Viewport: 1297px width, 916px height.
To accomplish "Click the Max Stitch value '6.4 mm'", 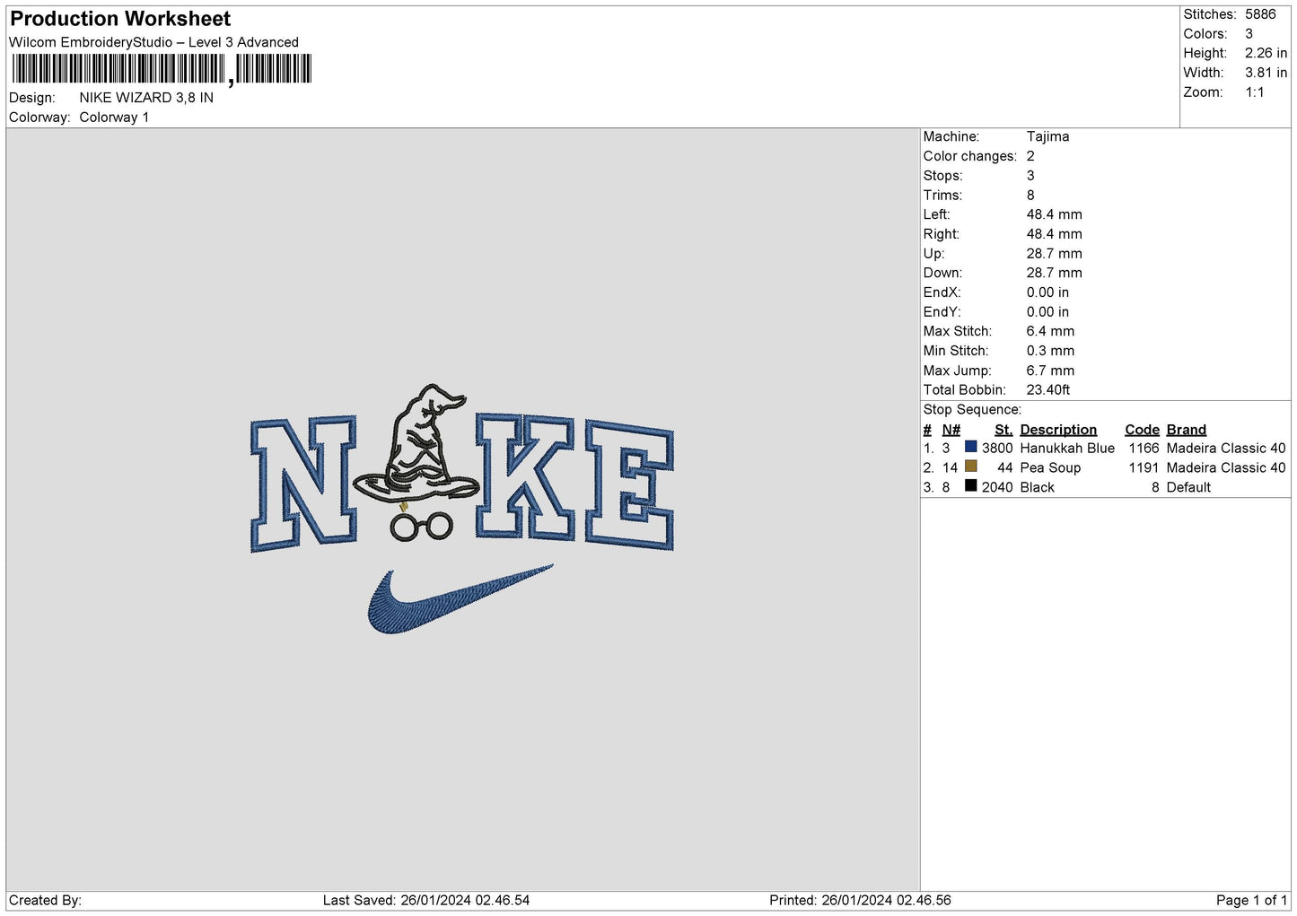I will coord(1050,331).
